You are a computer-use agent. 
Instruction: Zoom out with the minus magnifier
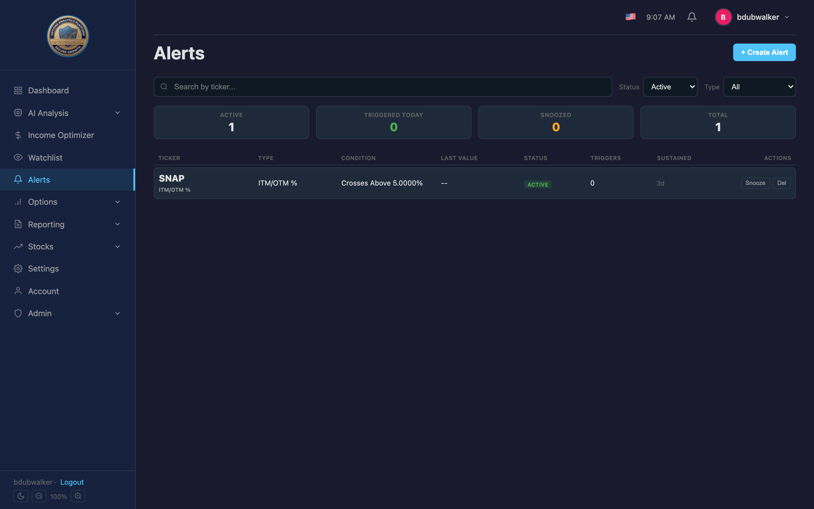click(39, 496)
